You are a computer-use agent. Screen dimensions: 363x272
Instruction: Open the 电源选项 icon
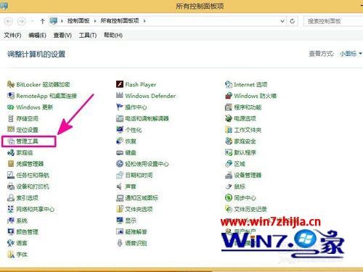[x=229, y=118]
